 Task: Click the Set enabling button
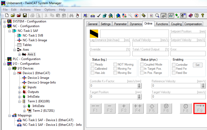tap(197, 65)
